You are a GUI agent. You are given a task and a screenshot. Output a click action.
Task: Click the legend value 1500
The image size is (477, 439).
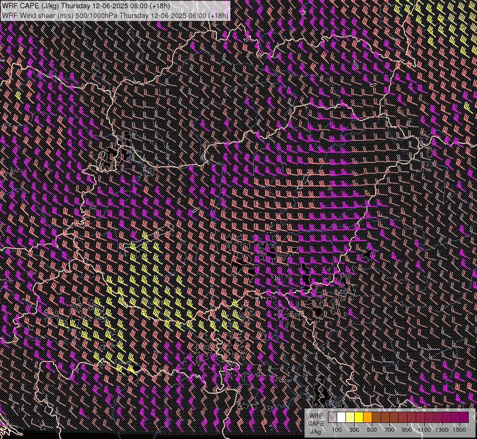coord(459,430)
